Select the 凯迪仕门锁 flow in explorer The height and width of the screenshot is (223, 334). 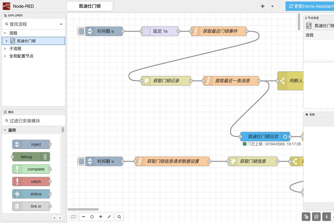coord(33,41)
